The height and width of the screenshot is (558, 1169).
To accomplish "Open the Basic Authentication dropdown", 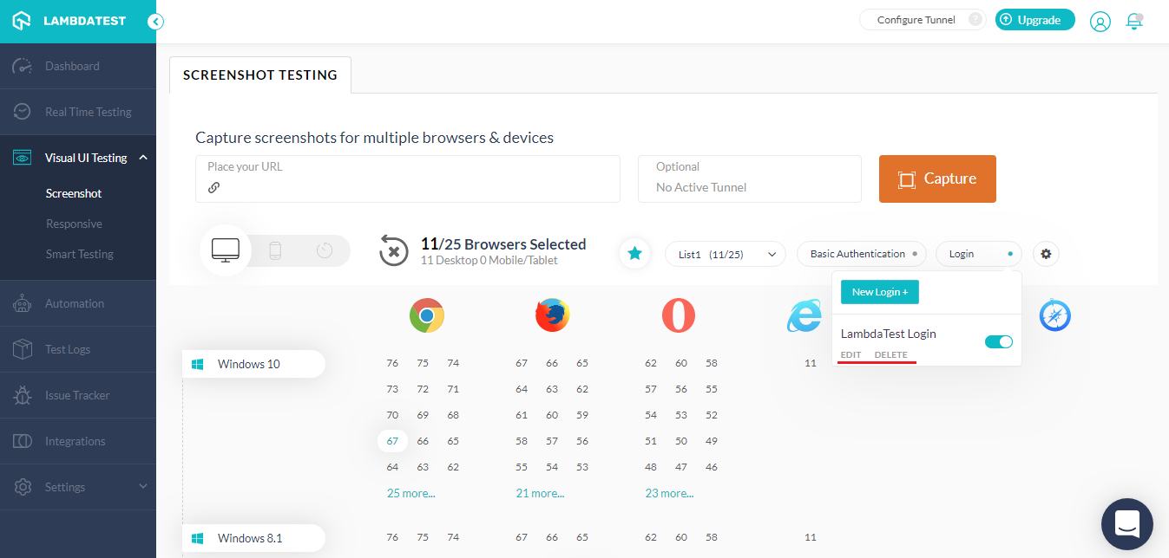I will pyautogui.click(x=861, y=254).
